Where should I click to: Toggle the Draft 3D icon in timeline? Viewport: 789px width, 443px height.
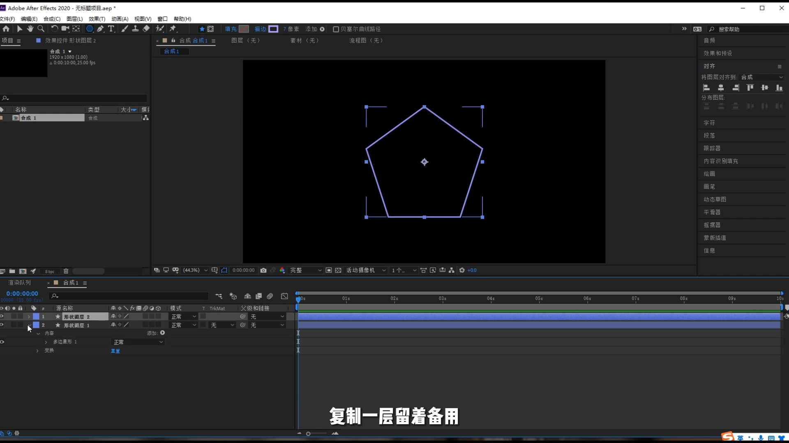click(233, 296)
